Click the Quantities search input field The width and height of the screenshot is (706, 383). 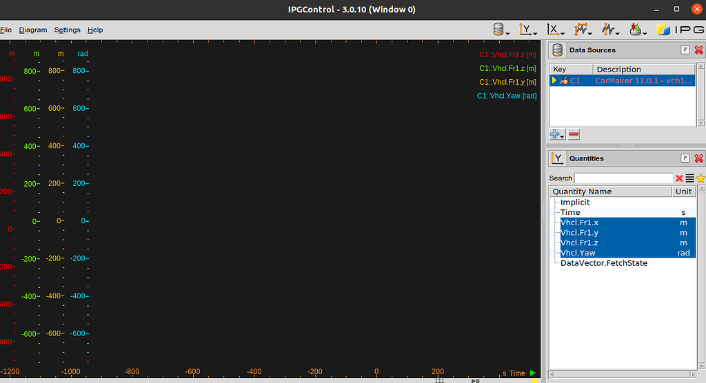[x=623, y=178]
